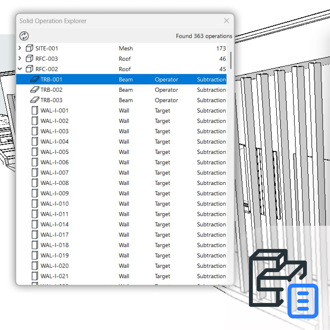Collapse the RFC-002 roof node
330x330 pixels.
tap(20, 69)
